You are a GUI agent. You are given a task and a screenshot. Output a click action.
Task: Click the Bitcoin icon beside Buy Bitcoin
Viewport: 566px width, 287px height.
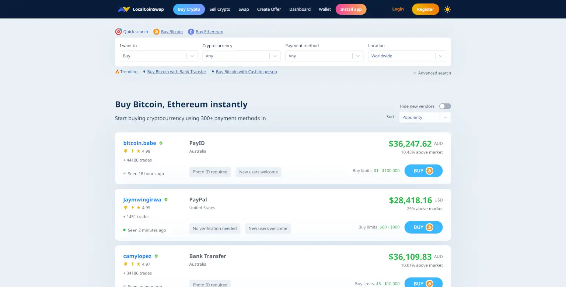pos(156,32)
